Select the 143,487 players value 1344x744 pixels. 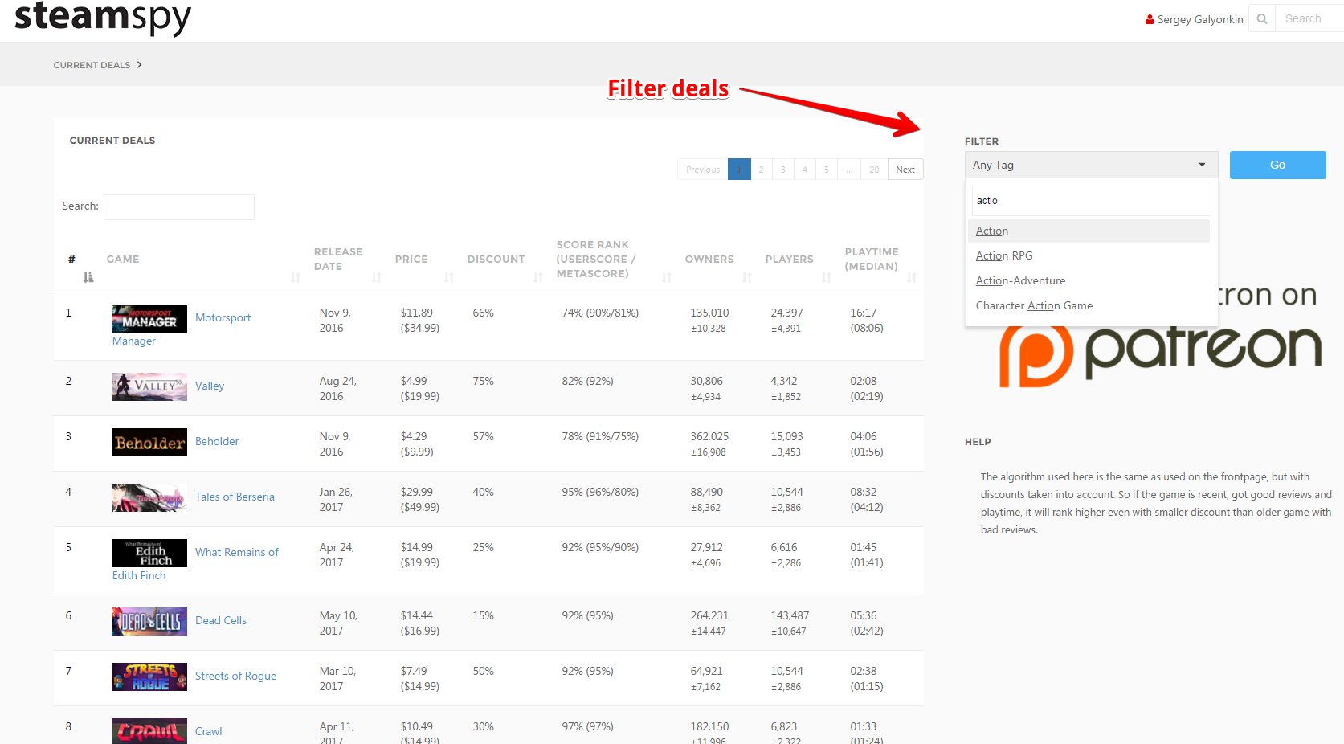[790, 616]
